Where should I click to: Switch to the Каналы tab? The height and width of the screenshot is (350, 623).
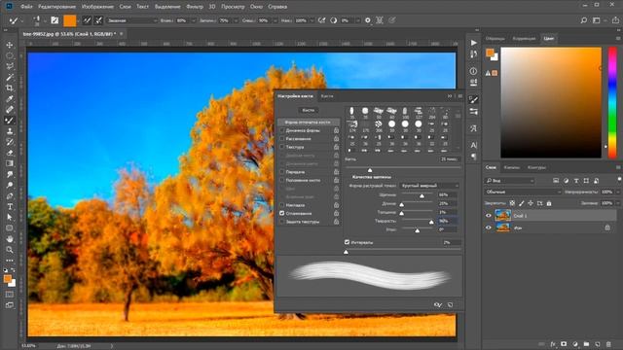(511, 167)
